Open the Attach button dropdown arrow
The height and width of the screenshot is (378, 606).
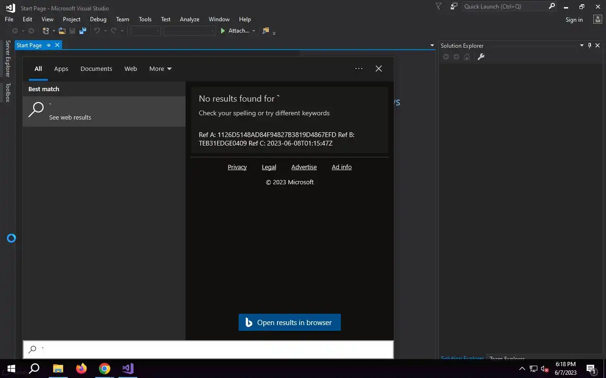click(x=254, y=31)
